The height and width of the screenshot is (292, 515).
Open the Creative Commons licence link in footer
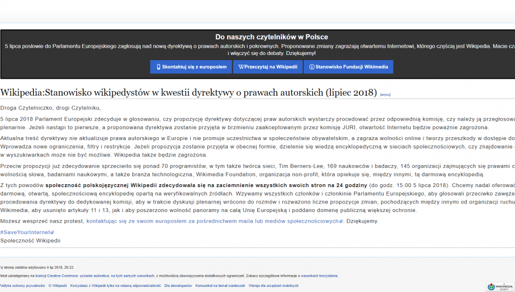[x=95, y=276]
